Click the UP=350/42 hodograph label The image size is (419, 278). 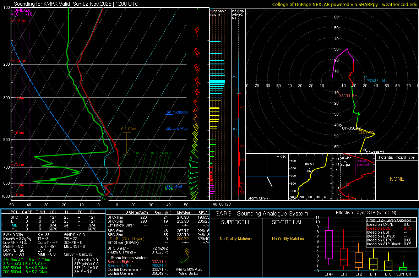352,128
